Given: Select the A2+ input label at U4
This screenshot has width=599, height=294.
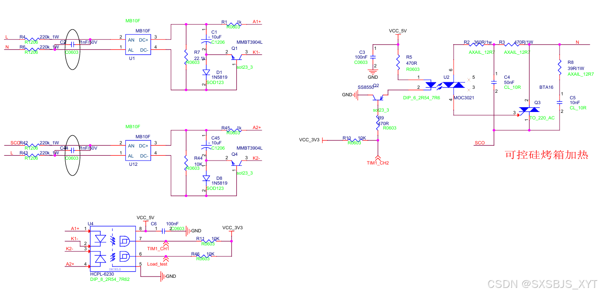Looking at the screenshot, I should (x=70, y=264).
